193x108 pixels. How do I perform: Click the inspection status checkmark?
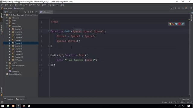pyautogui.click(x=189, y=20)
